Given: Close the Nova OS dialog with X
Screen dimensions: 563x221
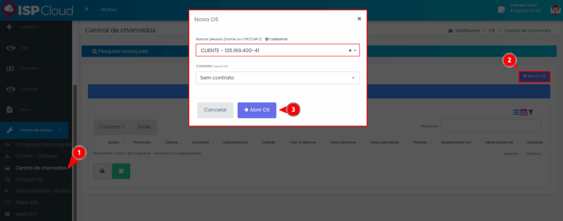Looking at the screenshot, I should (359, 18).
